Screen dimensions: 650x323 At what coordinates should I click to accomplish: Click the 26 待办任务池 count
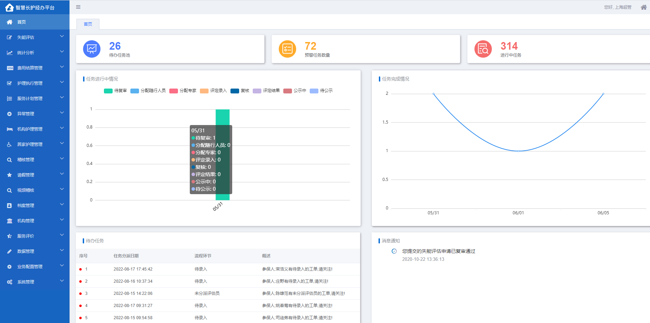(x=115, y=46)
